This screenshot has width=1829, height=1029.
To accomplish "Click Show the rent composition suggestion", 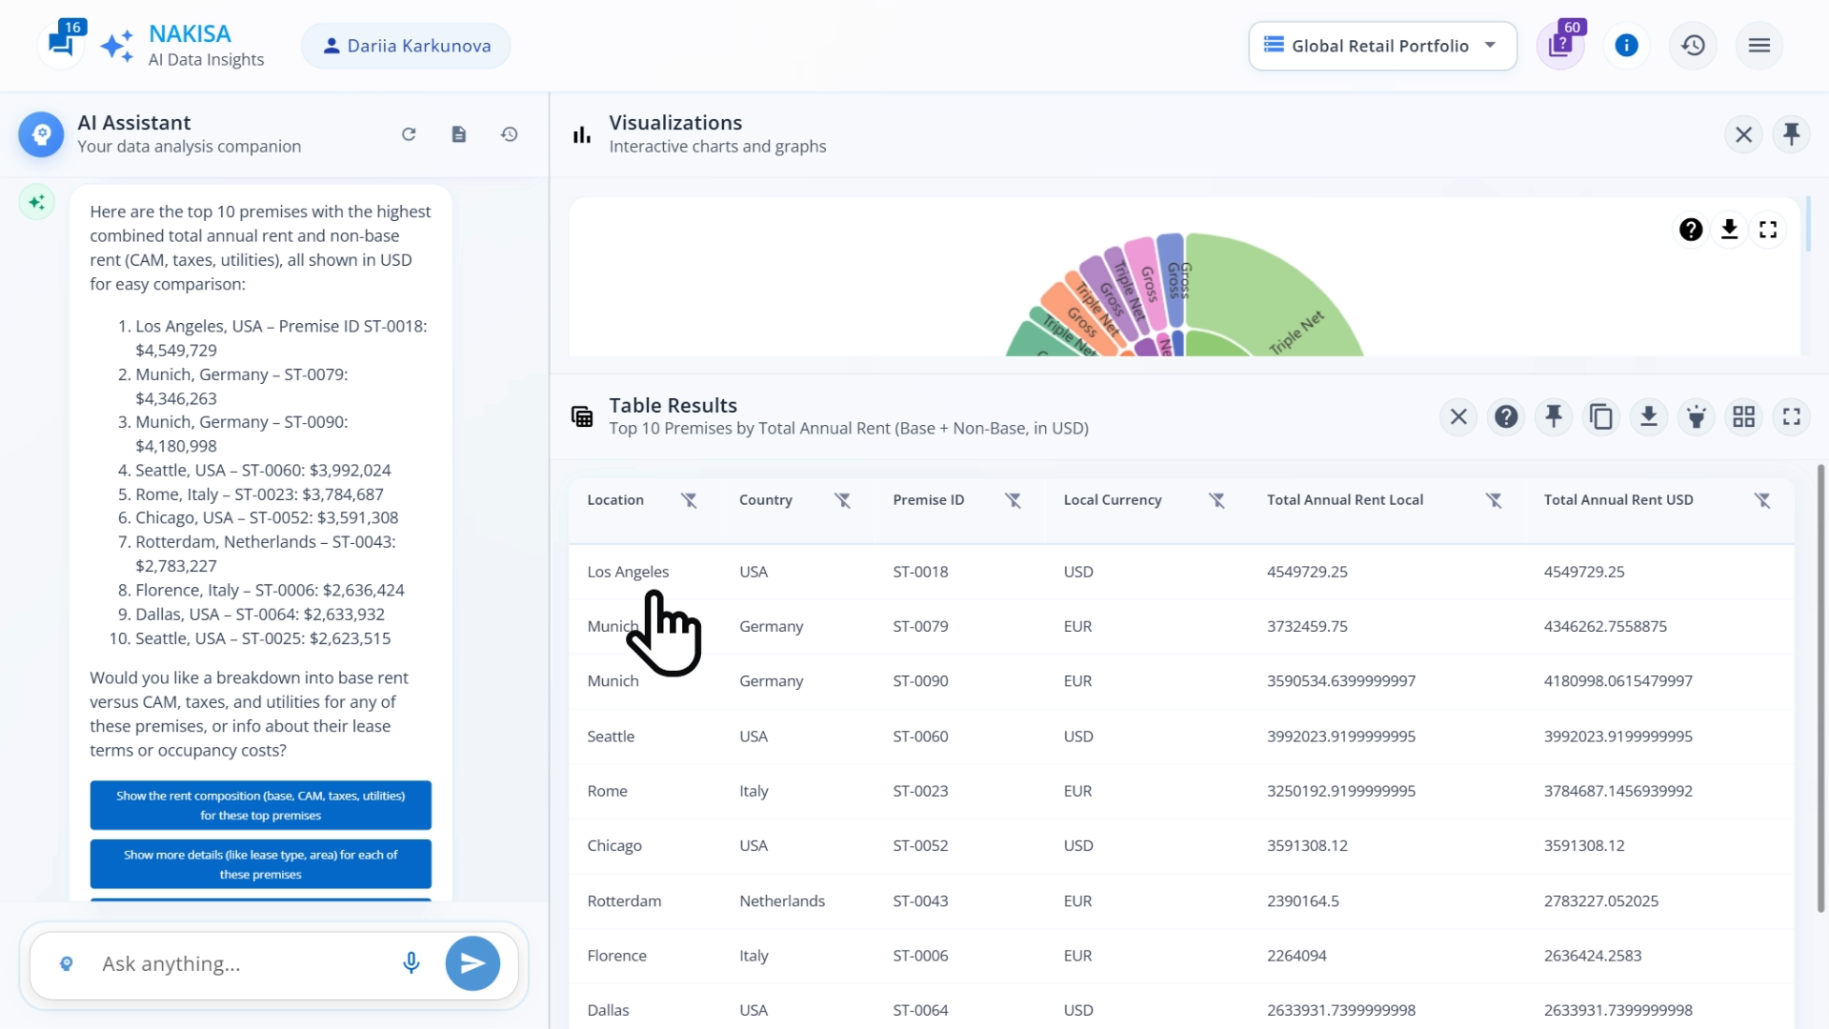I will point(260,805).
